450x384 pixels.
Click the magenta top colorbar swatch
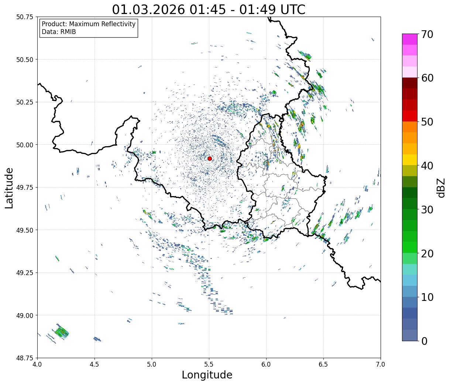point(410,39)
